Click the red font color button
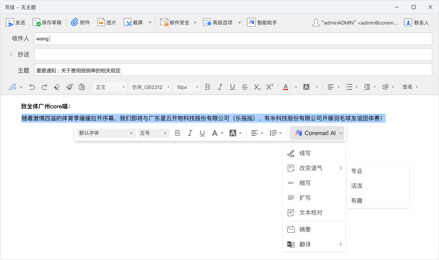 pyautogui.click(x=286, y=87)
